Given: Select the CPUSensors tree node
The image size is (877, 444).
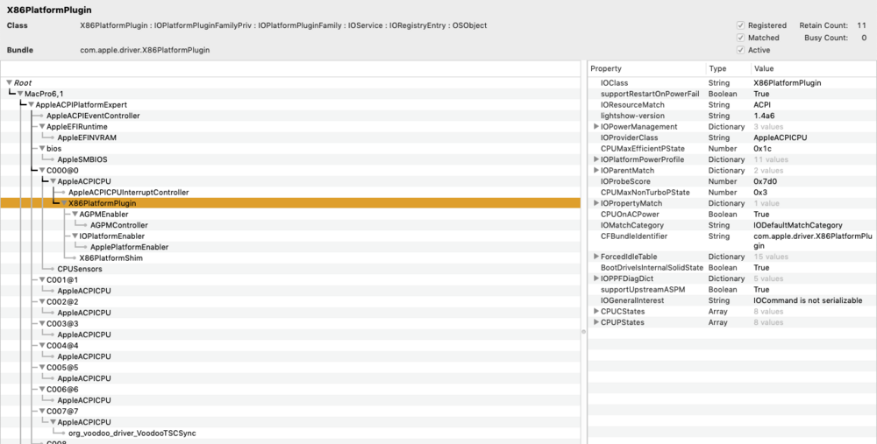Looking at the screenshot, I should tap(80, 269).
